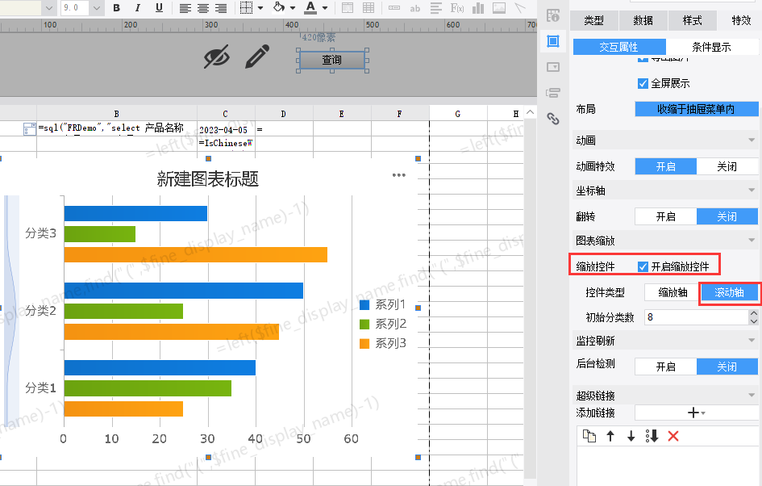This screenshot has width=762, height=486.
Task: Delete hyperlink with red X icon
Action: tap(673, 436)
